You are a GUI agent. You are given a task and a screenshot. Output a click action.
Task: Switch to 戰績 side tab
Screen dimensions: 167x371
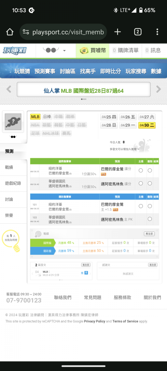coord(13,168)
